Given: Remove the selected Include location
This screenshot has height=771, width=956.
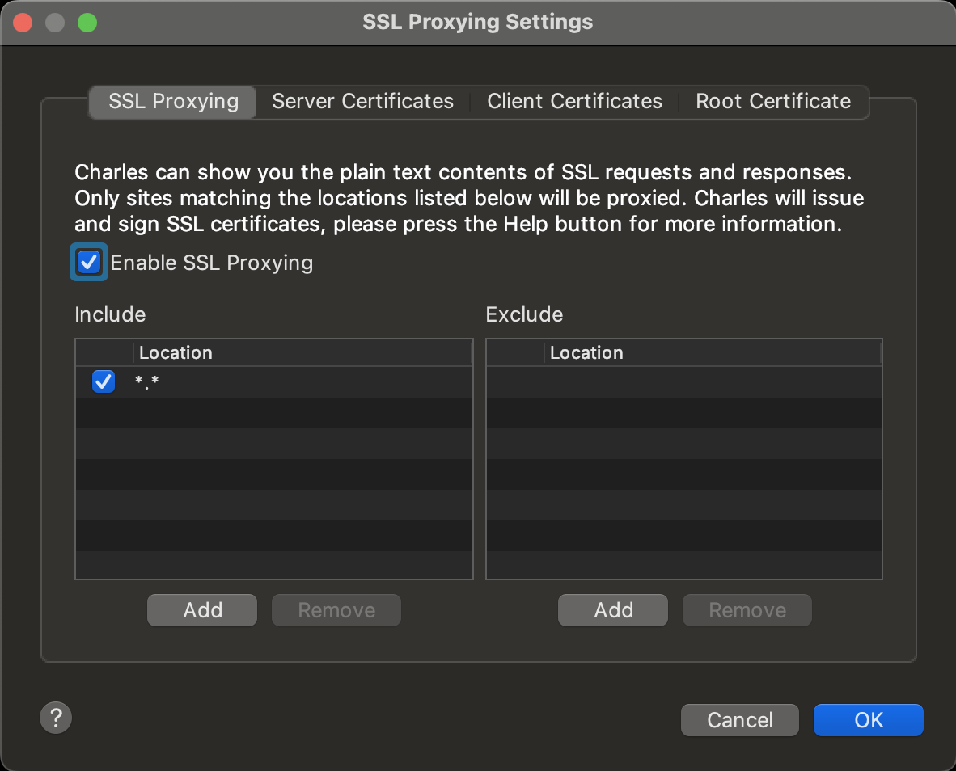Looking at the screenshot, I should tap(336, 610).
